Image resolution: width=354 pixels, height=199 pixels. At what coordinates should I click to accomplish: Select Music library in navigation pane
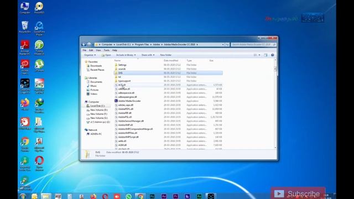93,86
